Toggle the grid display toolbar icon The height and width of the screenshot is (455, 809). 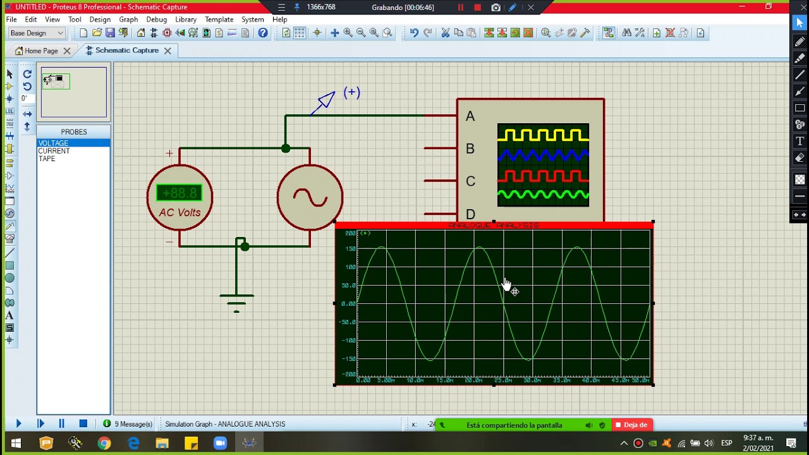300,33
